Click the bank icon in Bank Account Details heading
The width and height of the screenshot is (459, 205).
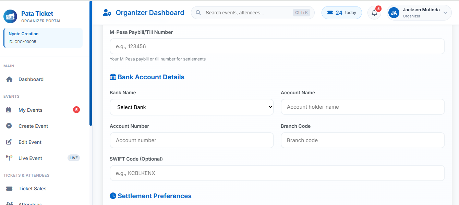click(x=113, y=77)
